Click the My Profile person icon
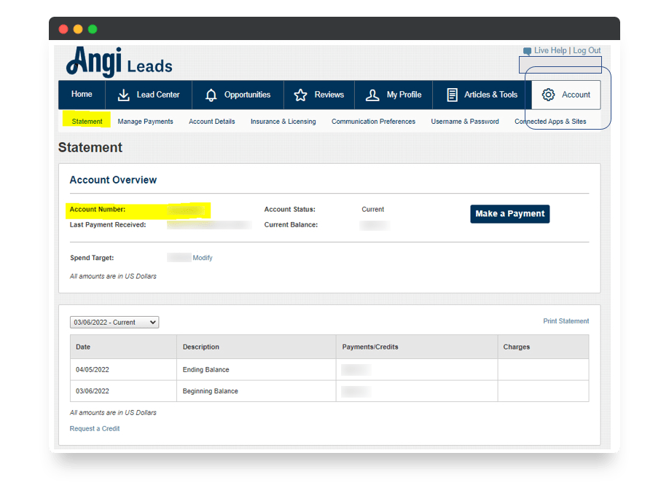The height and width of the screenshot is (485, 669). click(371, 94)
